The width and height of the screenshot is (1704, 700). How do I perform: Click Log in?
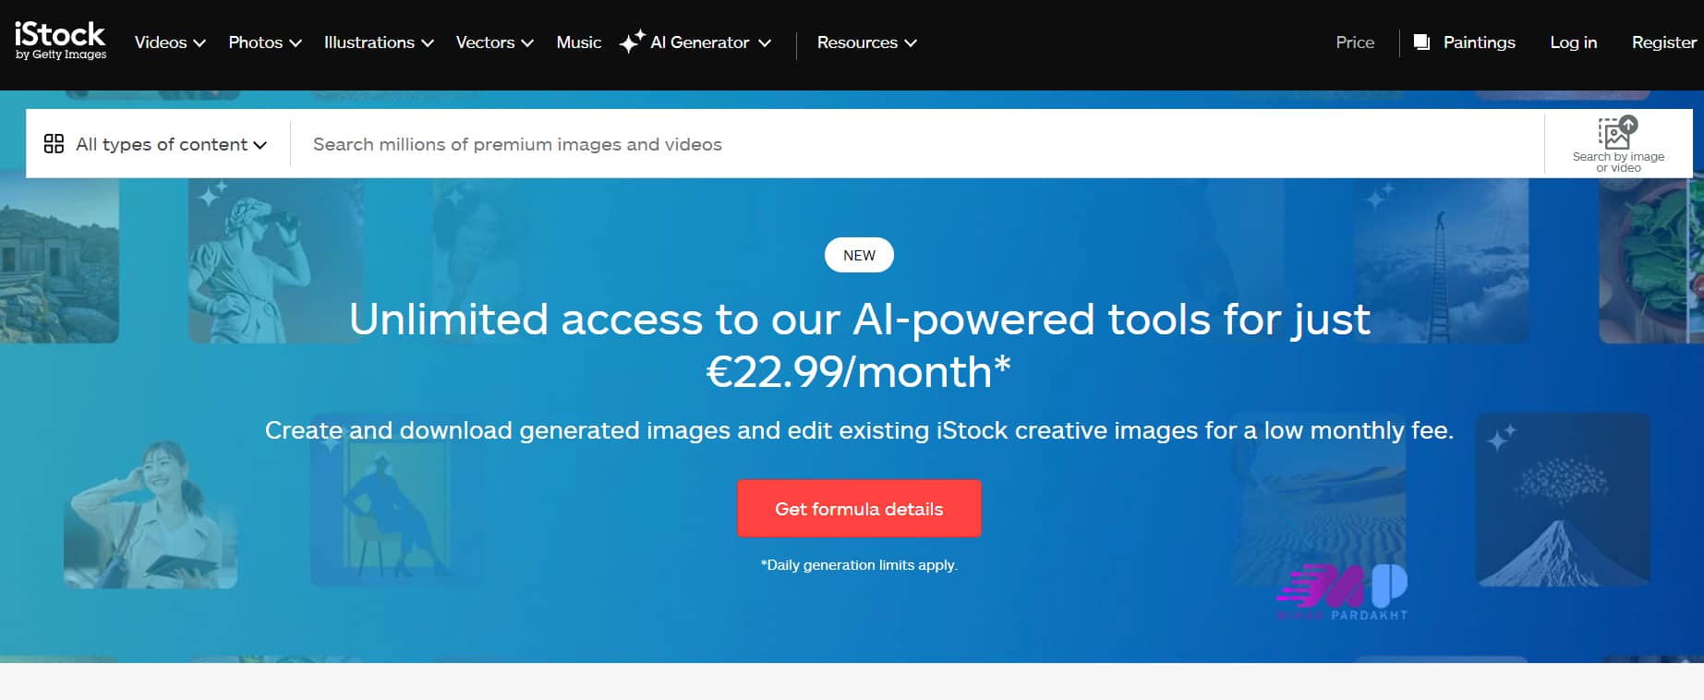[x=1573, y=42]
